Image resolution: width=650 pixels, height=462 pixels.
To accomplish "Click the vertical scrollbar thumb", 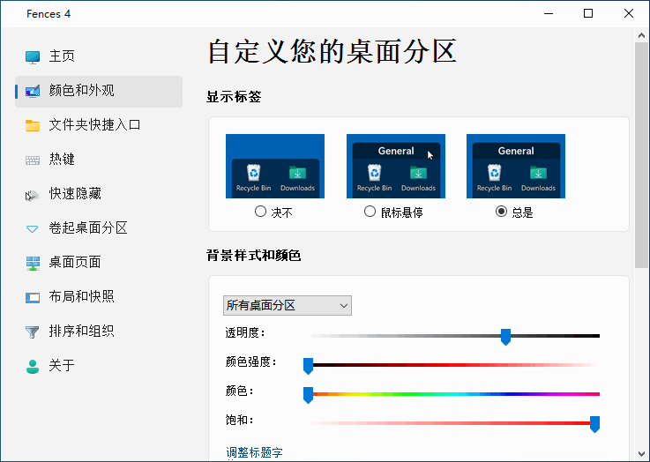I will [642, 155].
